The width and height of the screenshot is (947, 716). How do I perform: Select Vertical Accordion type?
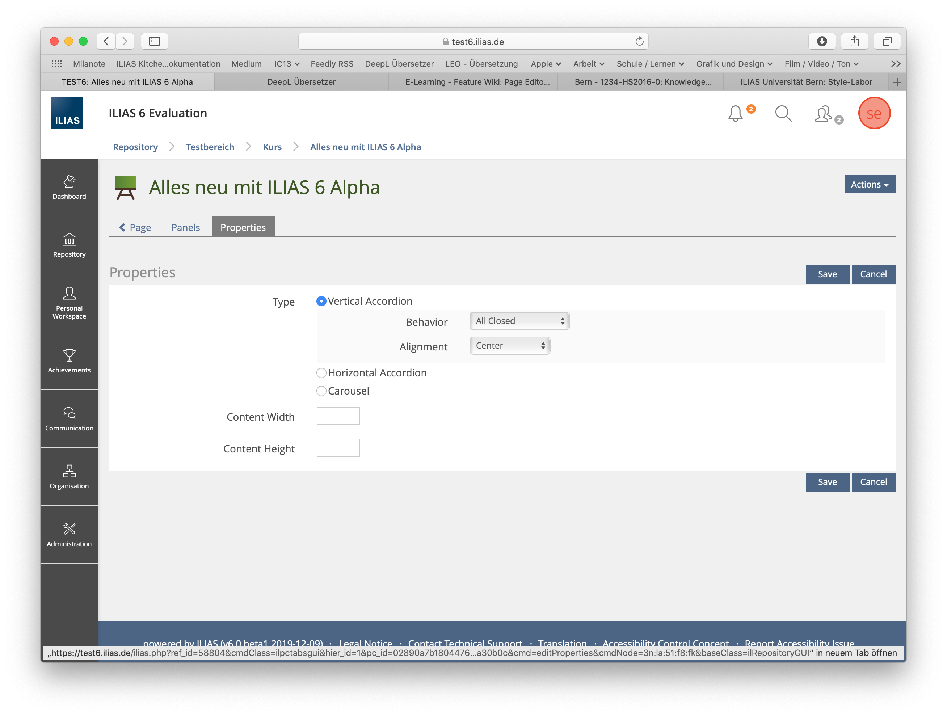tap(321, 301)
